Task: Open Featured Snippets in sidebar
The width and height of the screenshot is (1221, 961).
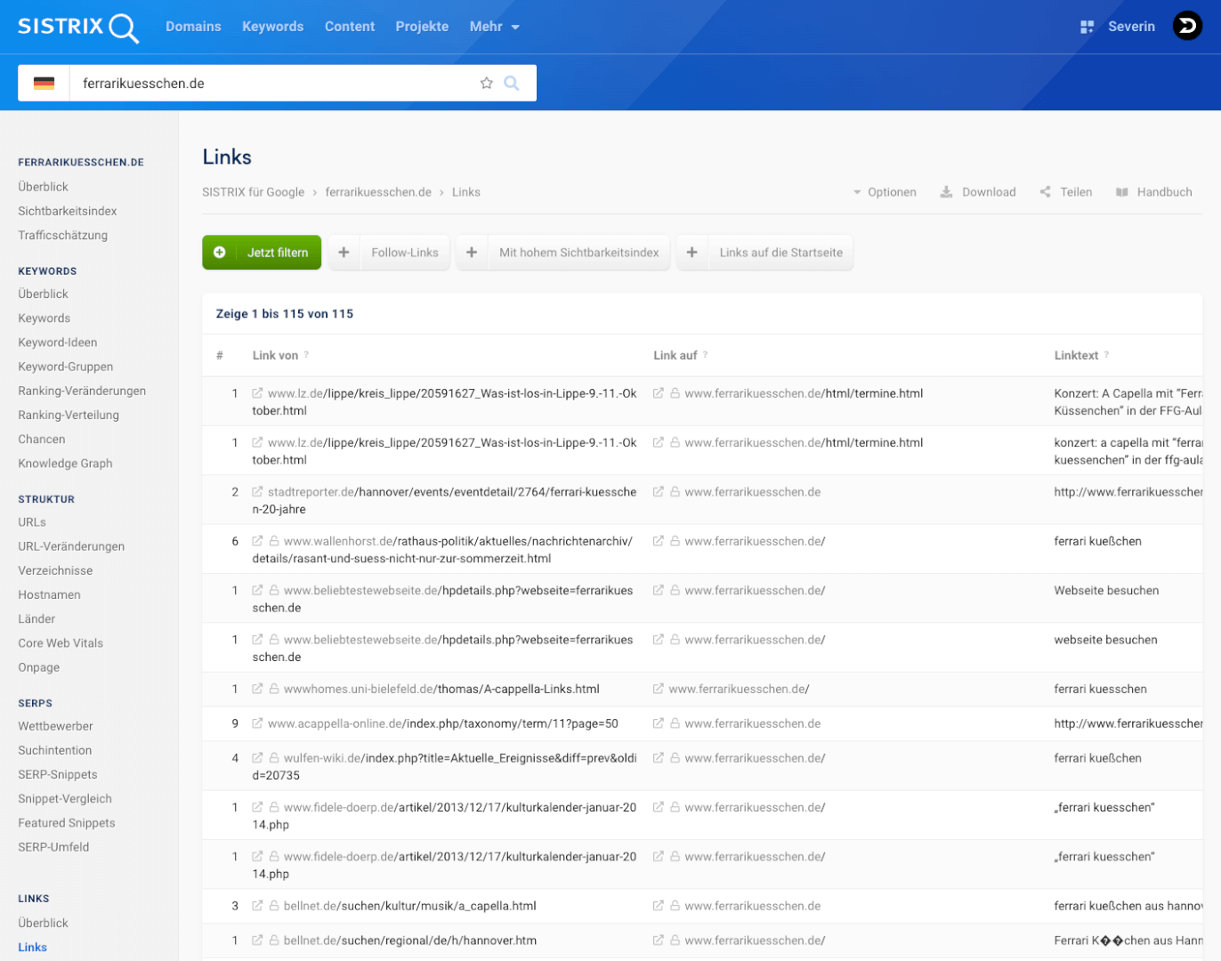Action: tap(67, 823)
